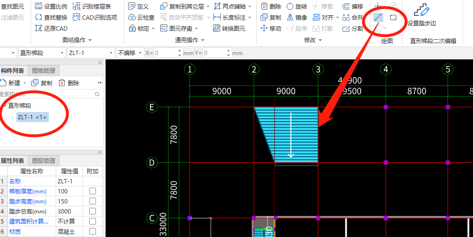The height and width of the screenshot is (237, 473).
Task: Open the 定义 definition tool
Action: (139, 6)
